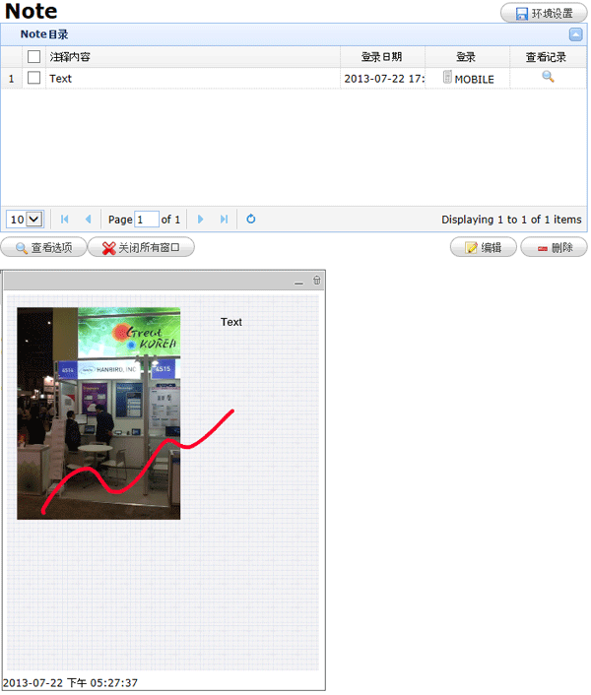Sort by the 登录日期 column header
591x695 pixels.
tap(381, 57)
